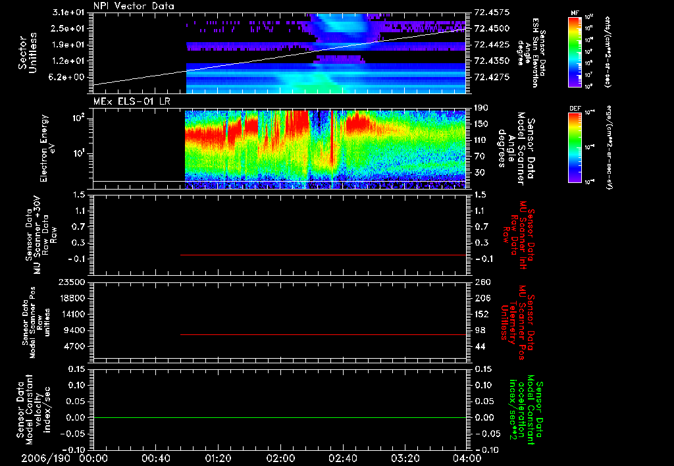The image size is (674, 466).
Task: Click the white diagonal line in NPI panel
Action: [x=280, y=57]
